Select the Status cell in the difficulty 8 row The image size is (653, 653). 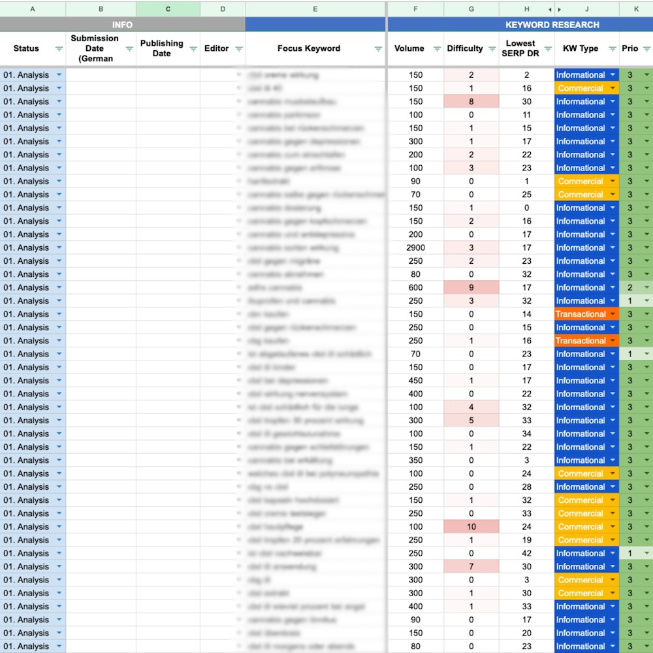pos(33,102)
